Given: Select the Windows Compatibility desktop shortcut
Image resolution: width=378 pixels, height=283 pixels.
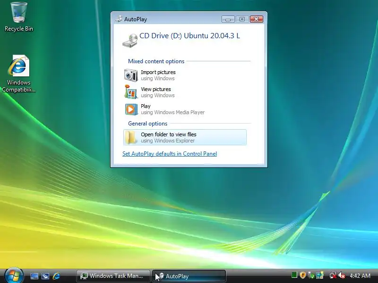Looking at the screenshot, I should [19, 74].
